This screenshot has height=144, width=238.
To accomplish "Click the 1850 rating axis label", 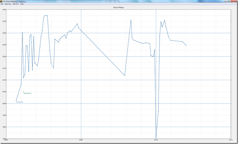I will click(4, 139).
